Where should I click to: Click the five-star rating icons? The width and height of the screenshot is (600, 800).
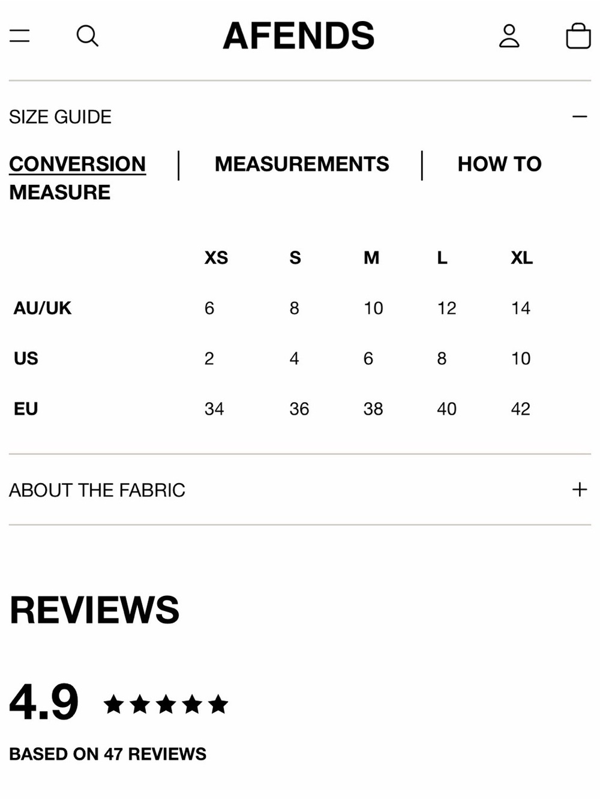click(x=166, y=703)
